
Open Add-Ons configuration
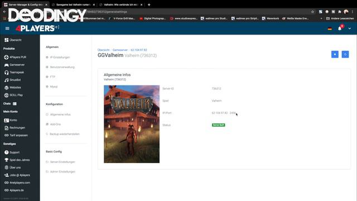tap(54, 124)
